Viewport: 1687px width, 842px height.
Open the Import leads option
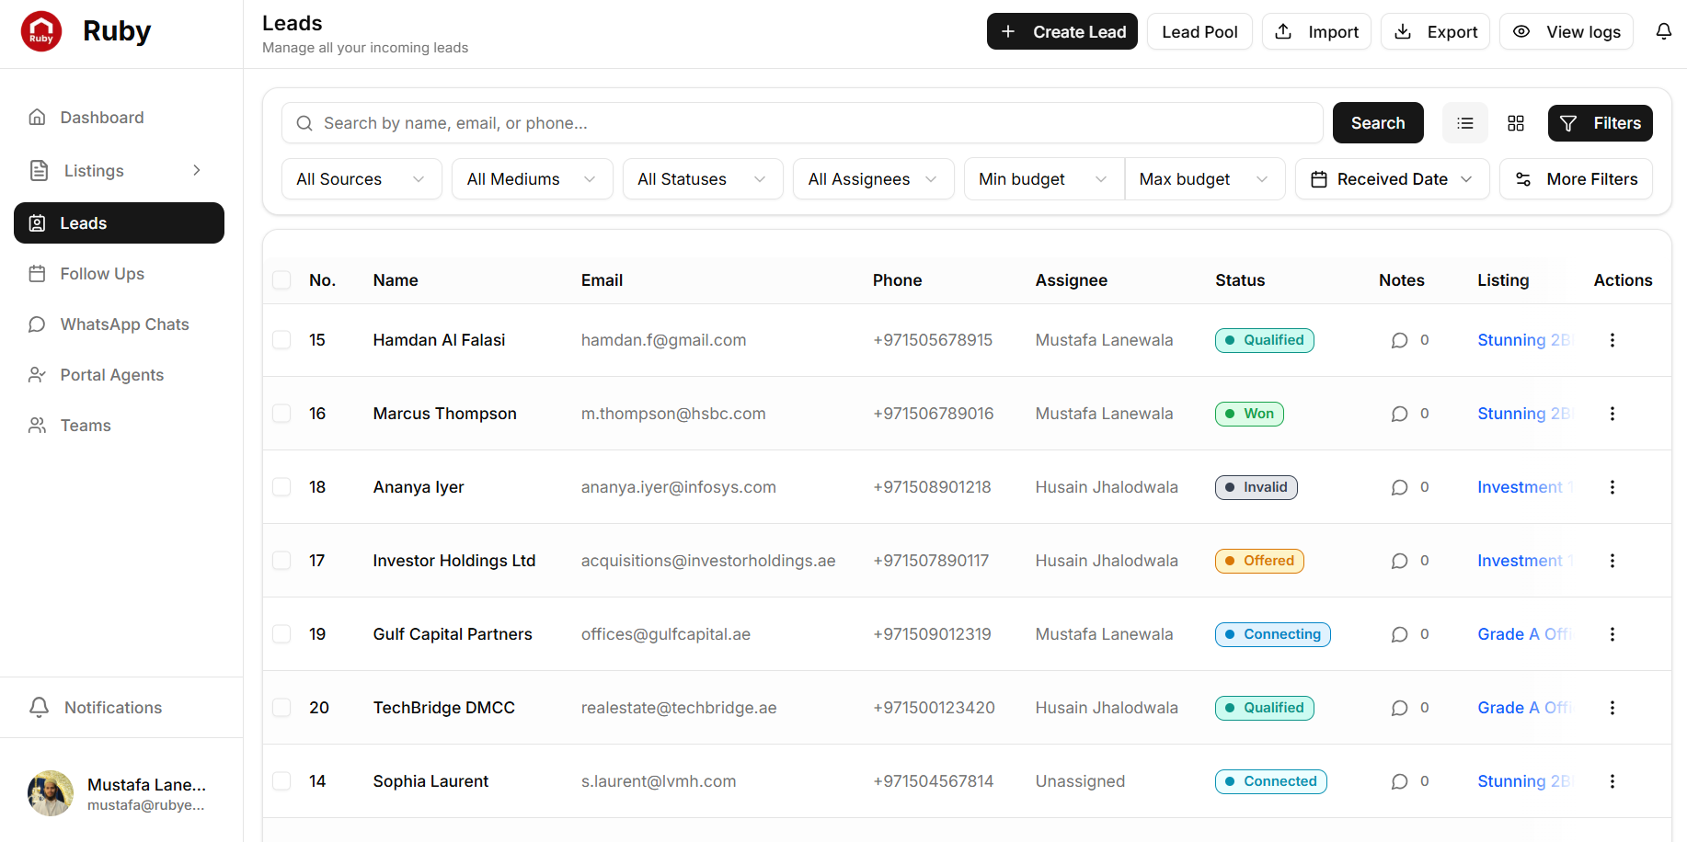(1316, 30)
